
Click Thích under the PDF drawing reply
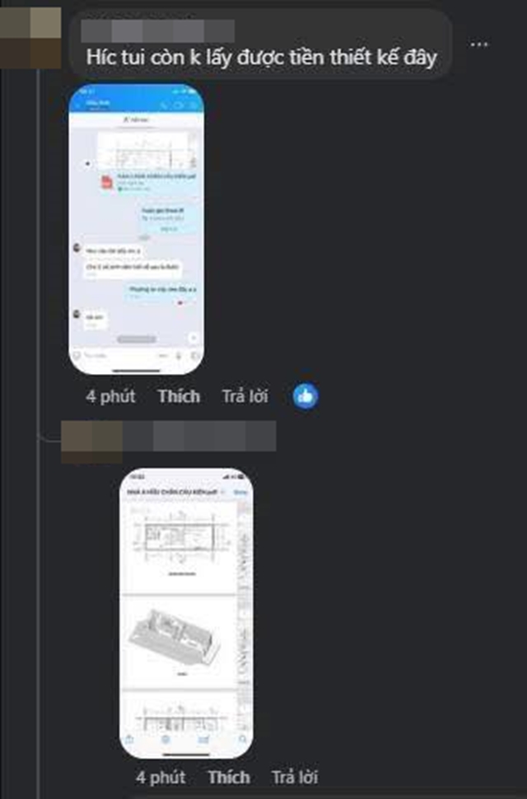click(x=229, y=777)
